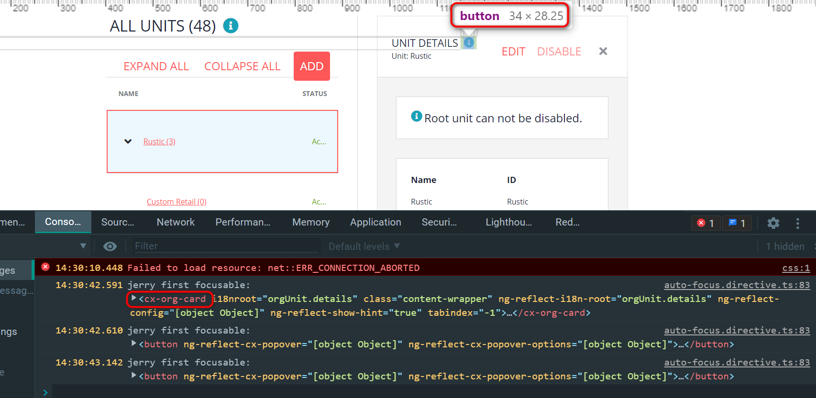Click the '1 hidden' messages indicator
Viewport: 816px width, 398px height.
(x=785, y=246)
